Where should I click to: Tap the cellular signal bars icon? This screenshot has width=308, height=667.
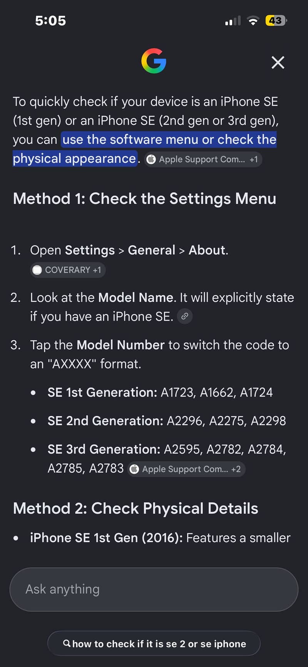point(233,21)
